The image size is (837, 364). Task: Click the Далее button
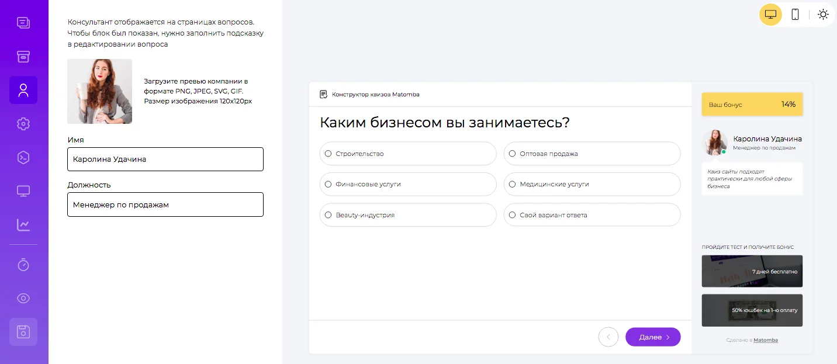[653, 337]
